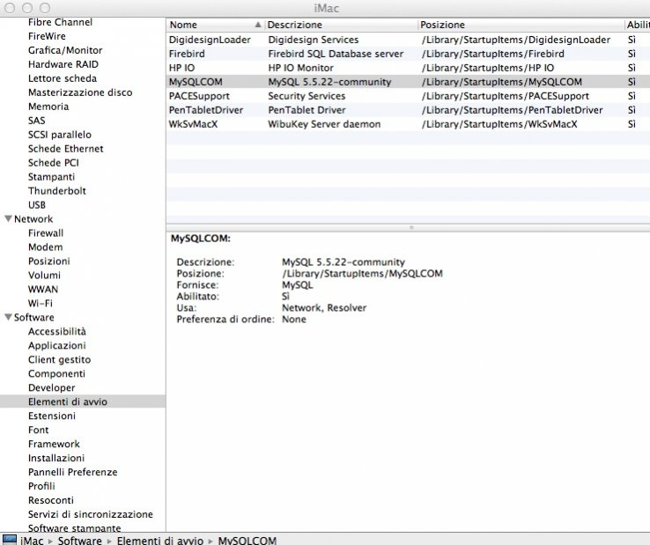Image resolution: width=650 pixels, height=545 pixels.
Task: Click the Nome column sort arrow
Action: (258, 25)
